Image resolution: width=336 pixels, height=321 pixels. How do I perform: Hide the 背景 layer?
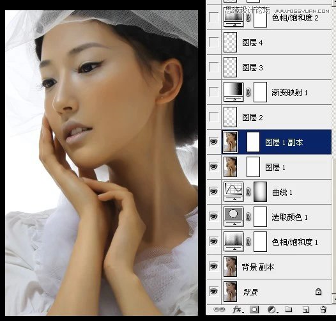[x=213, y=291]
